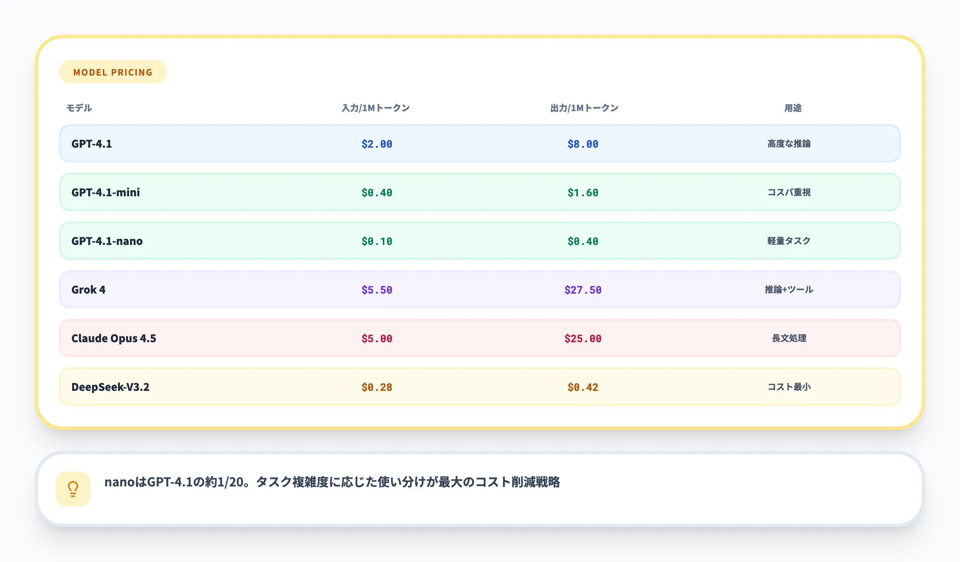This screenshot has width=960, height=562.
Task: Click the モデル column header
Action: click(x=78, y=108)
